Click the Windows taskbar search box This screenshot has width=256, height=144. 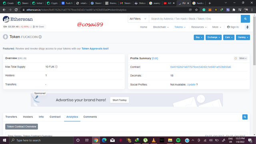click(x=41, y=140)
